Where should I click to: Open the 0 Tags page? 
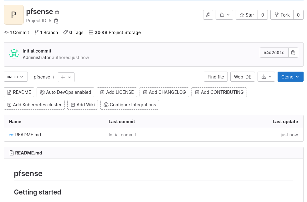[x=73, y=33]
